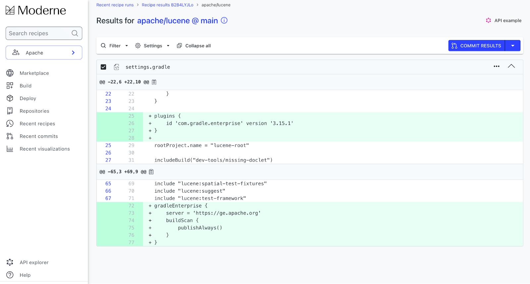Expand the commit results options arrow

pyautogui.click(x=513, y=46)
